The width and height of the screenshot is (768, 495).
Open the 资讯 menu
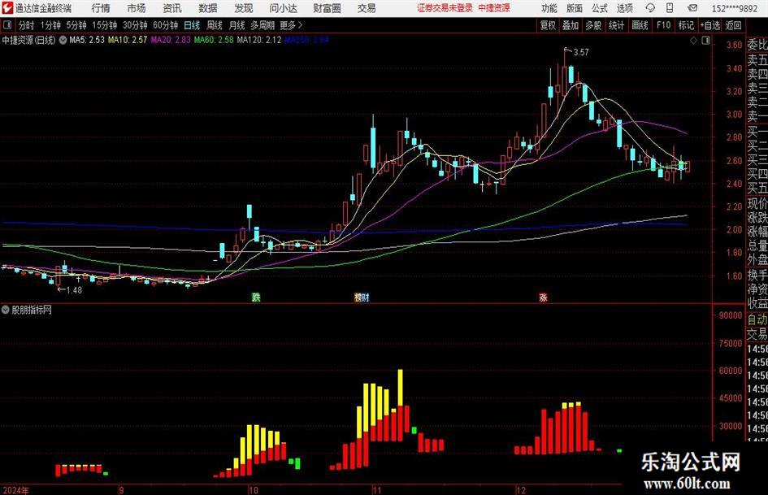pos(172,8)
